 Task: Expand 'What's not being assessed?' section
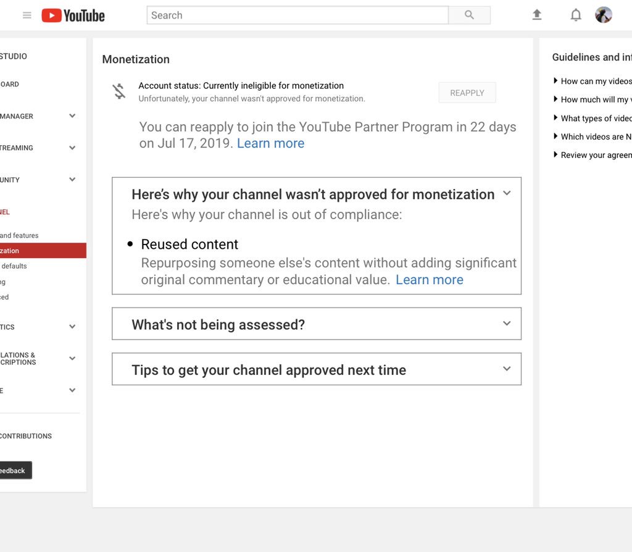(x=507, y=324)
